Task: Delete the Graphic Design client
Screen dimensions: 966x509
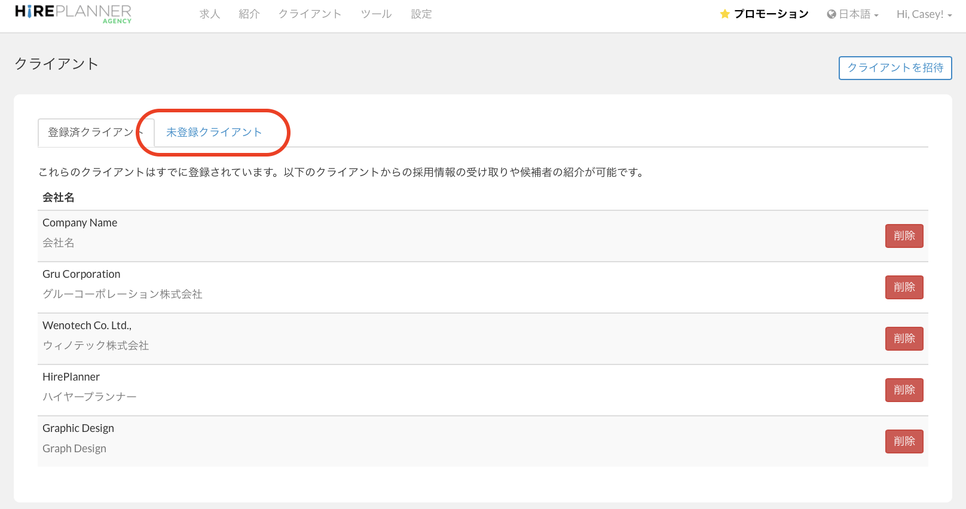Action: tap(904, 441)
